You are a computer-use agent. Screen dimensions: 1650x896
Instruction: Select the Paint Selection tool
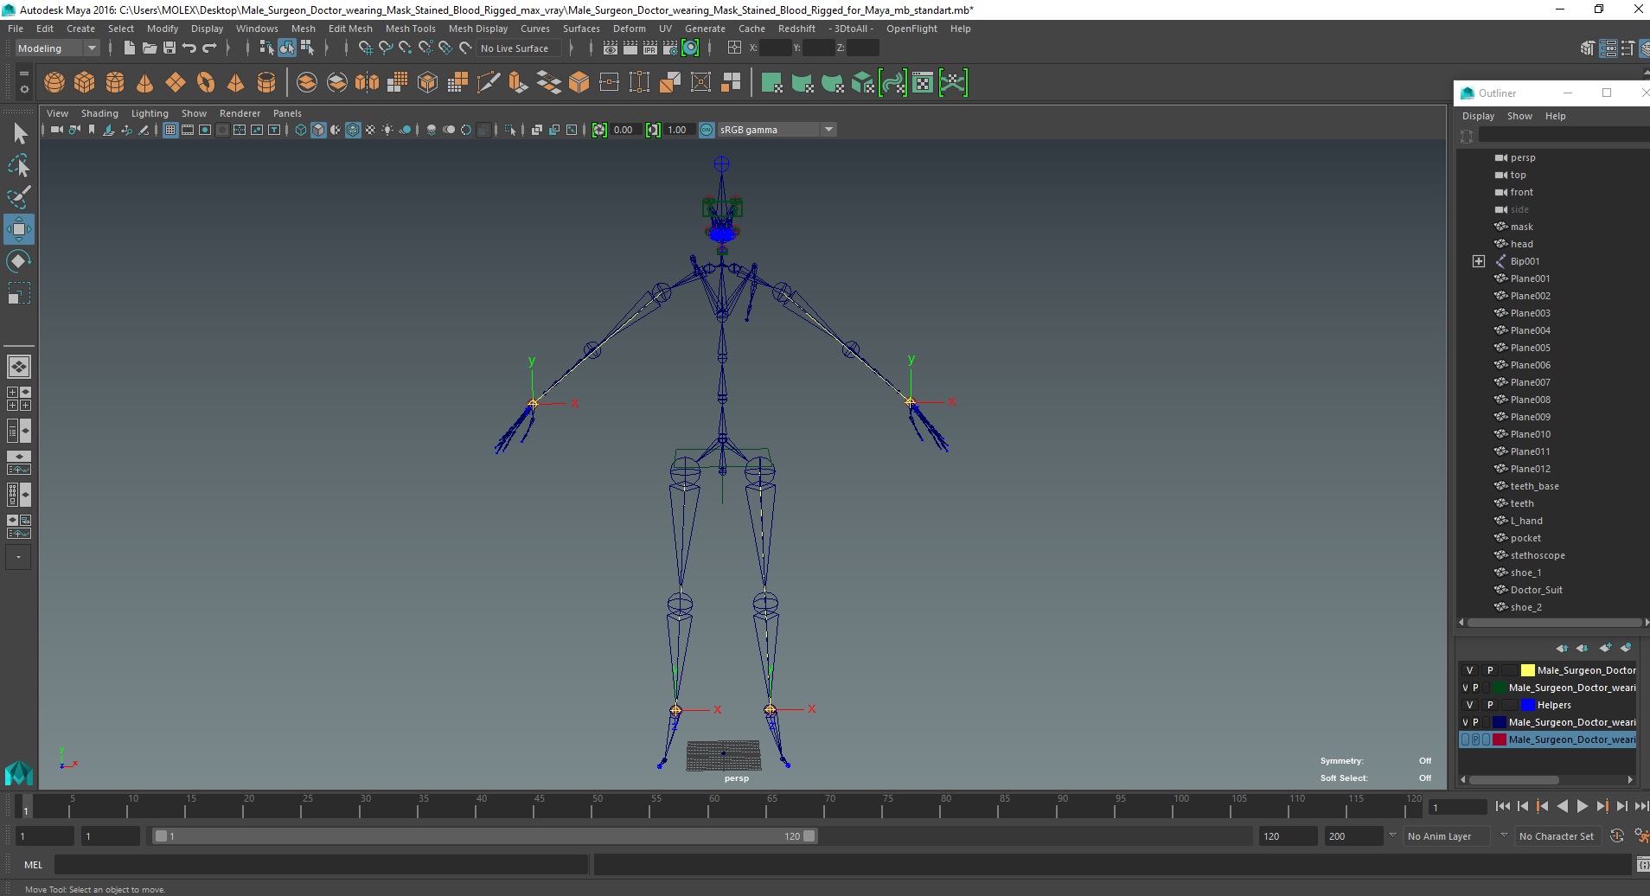tap(19, 197)
